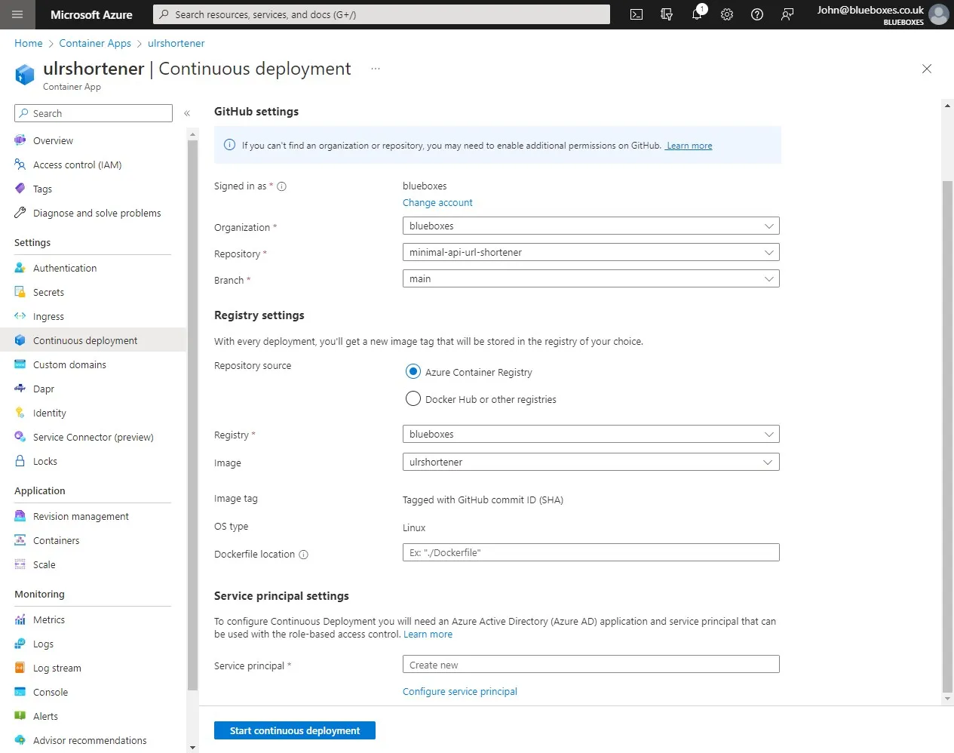This screenshot has width=954, height=753.
Task: Click Learn more in GitHub info banner
Action: coord(689,146)
